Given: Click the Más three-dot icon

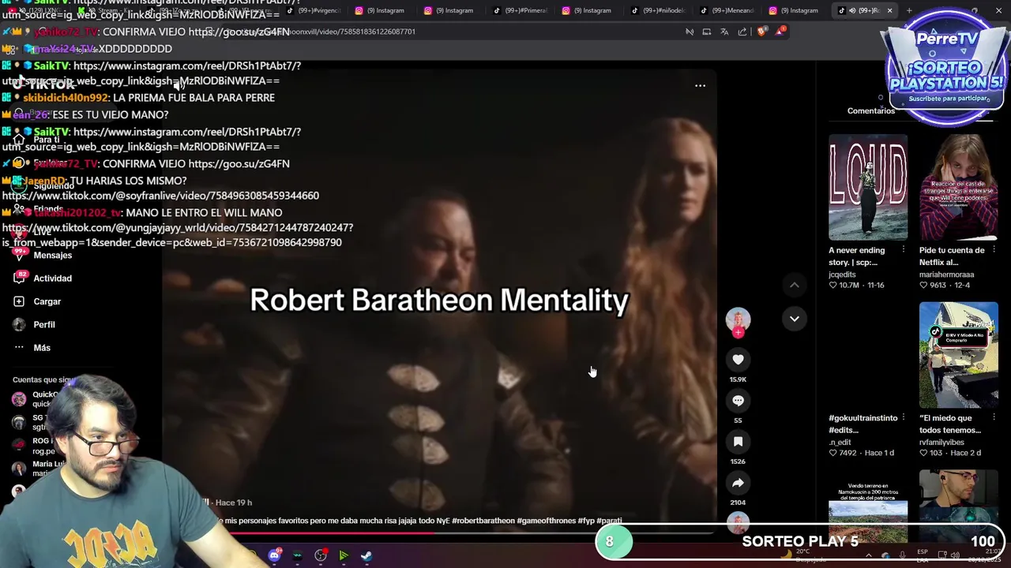Looking at the screenshot, I should pos(19,348).
